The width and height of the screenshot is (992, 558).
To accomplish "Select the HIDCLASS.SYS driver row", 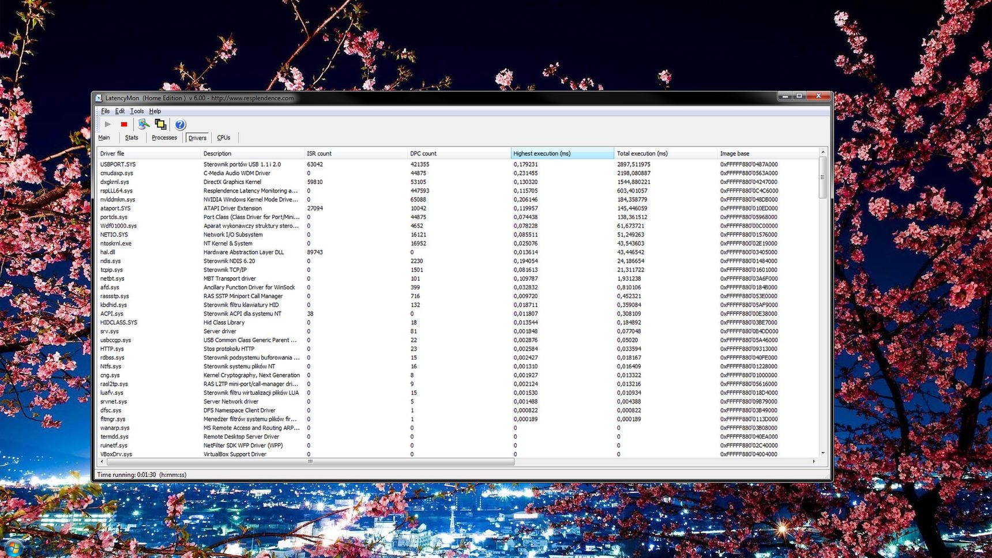I will point(458,323).
